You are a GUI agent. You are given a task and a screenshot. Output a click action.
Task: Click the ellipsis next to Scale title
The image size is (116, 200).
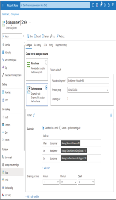tap(30, 22)
